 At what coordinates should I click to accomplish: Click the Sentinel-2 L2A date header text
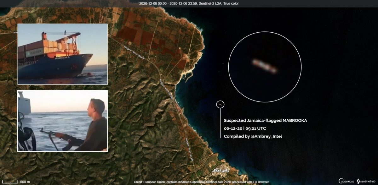point(189,3)
